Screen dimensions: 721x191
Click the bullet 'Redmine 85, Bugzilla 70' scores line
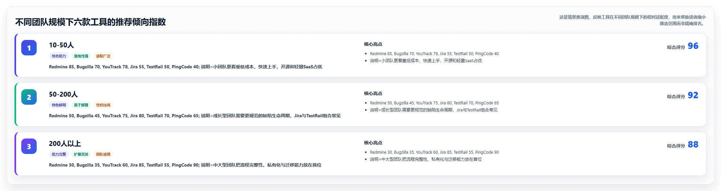point(434,54)
